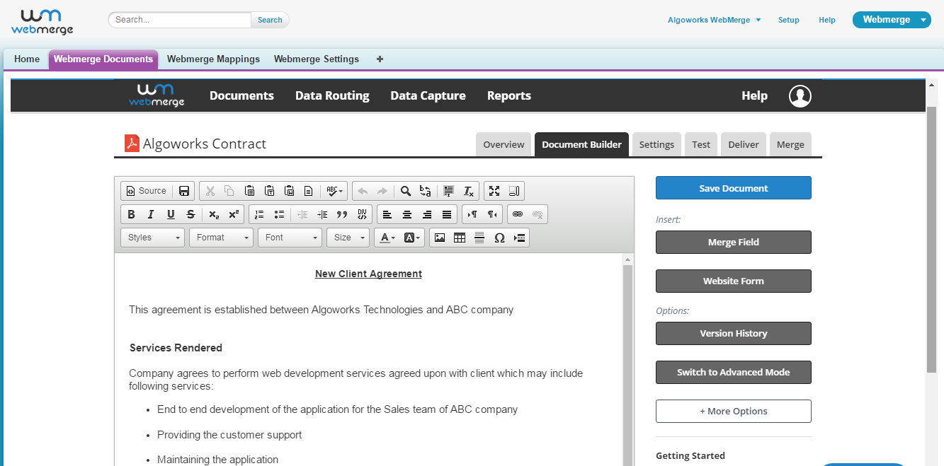Screen dimensions: 944x466
Task: Click the Link insert icon
Action: [518, 214]
